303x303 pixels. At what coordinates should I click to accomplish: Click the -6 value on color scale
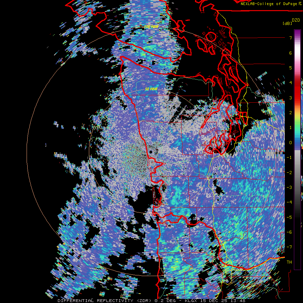click(289, 232)
